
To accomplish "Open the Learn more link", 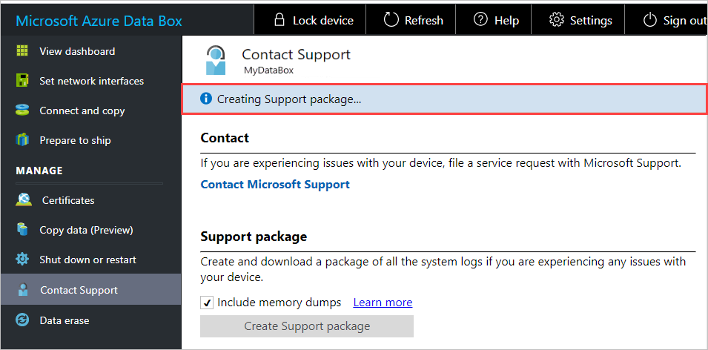I will point(383,303).
